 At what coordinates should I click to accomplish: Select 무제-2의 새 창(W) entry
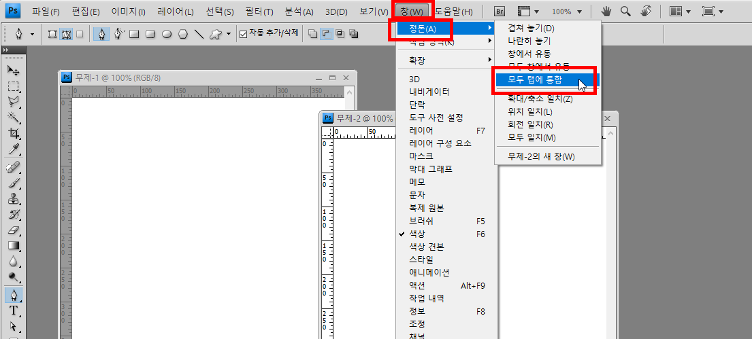[541, 157]
